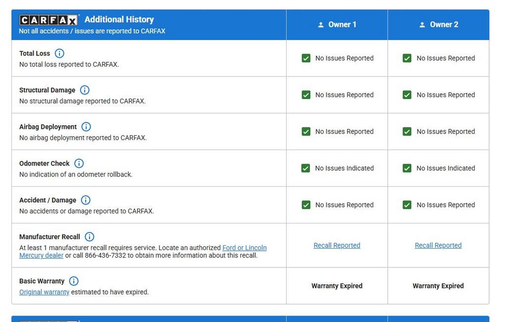Click the Owner 2 column header text
Image resolution: width=507 pixels, height=322 pixels.
(x=444, y=25)
